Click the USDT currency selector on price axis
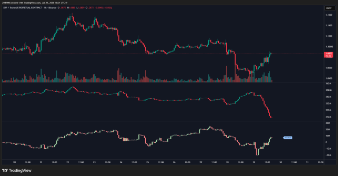The width and height of the screenshot is (338, 176). click(330, 8)
